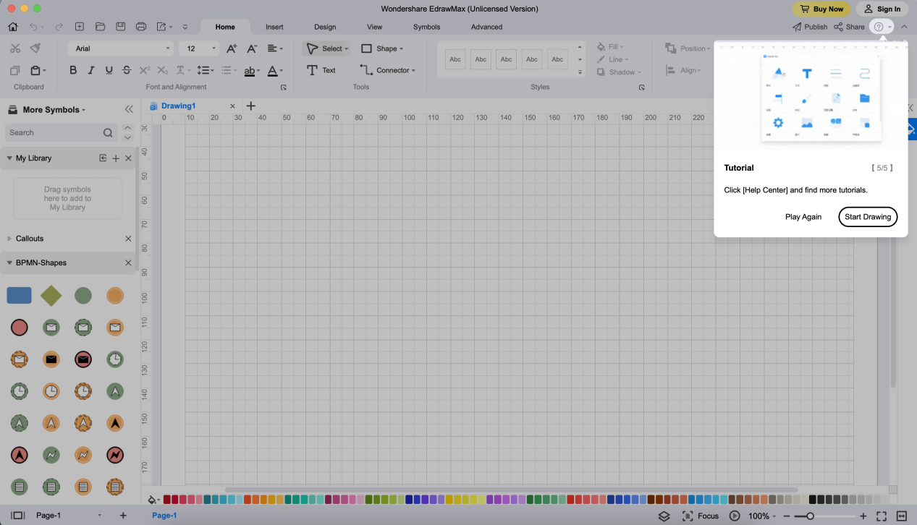Open the Layers icon in status bar
The width and height of the screenshot is (917, 525).
tap(664, 516)
